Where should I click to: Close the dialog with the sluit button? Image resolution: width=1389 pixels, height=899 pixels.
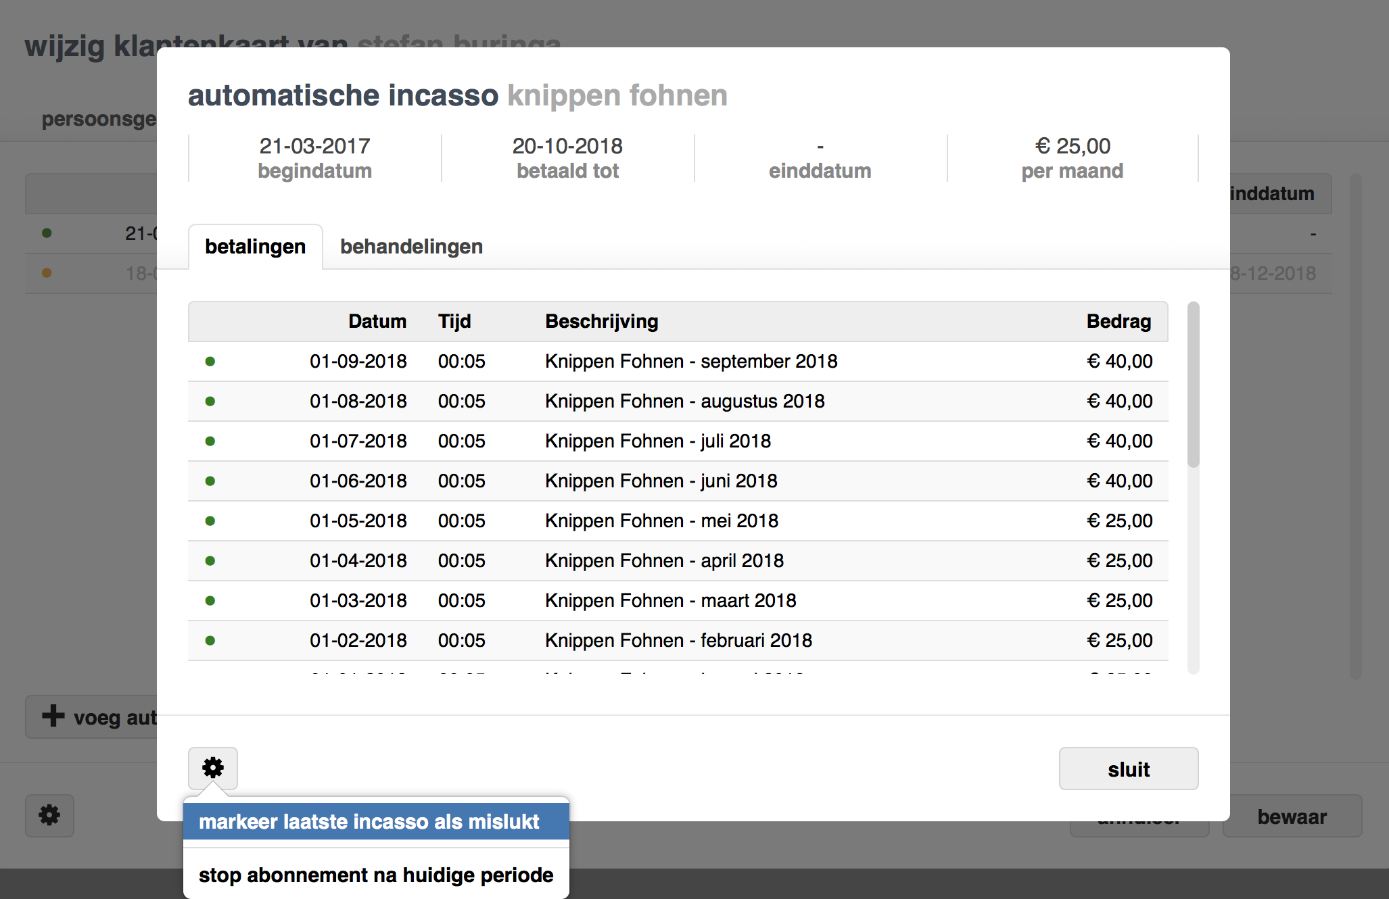[x=1129, y=769]
